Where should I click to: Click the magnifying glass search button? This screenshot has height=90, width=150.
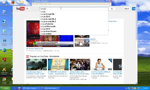click(x=112, y=9)
